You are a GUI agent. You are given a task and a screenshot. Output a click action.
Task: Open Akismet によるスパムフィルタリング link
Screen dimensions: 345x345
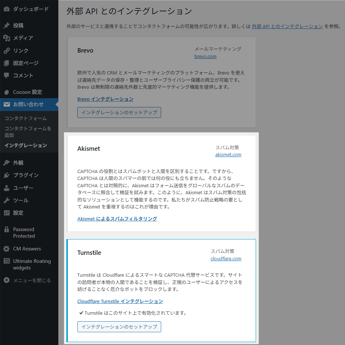tap(117, 219)
